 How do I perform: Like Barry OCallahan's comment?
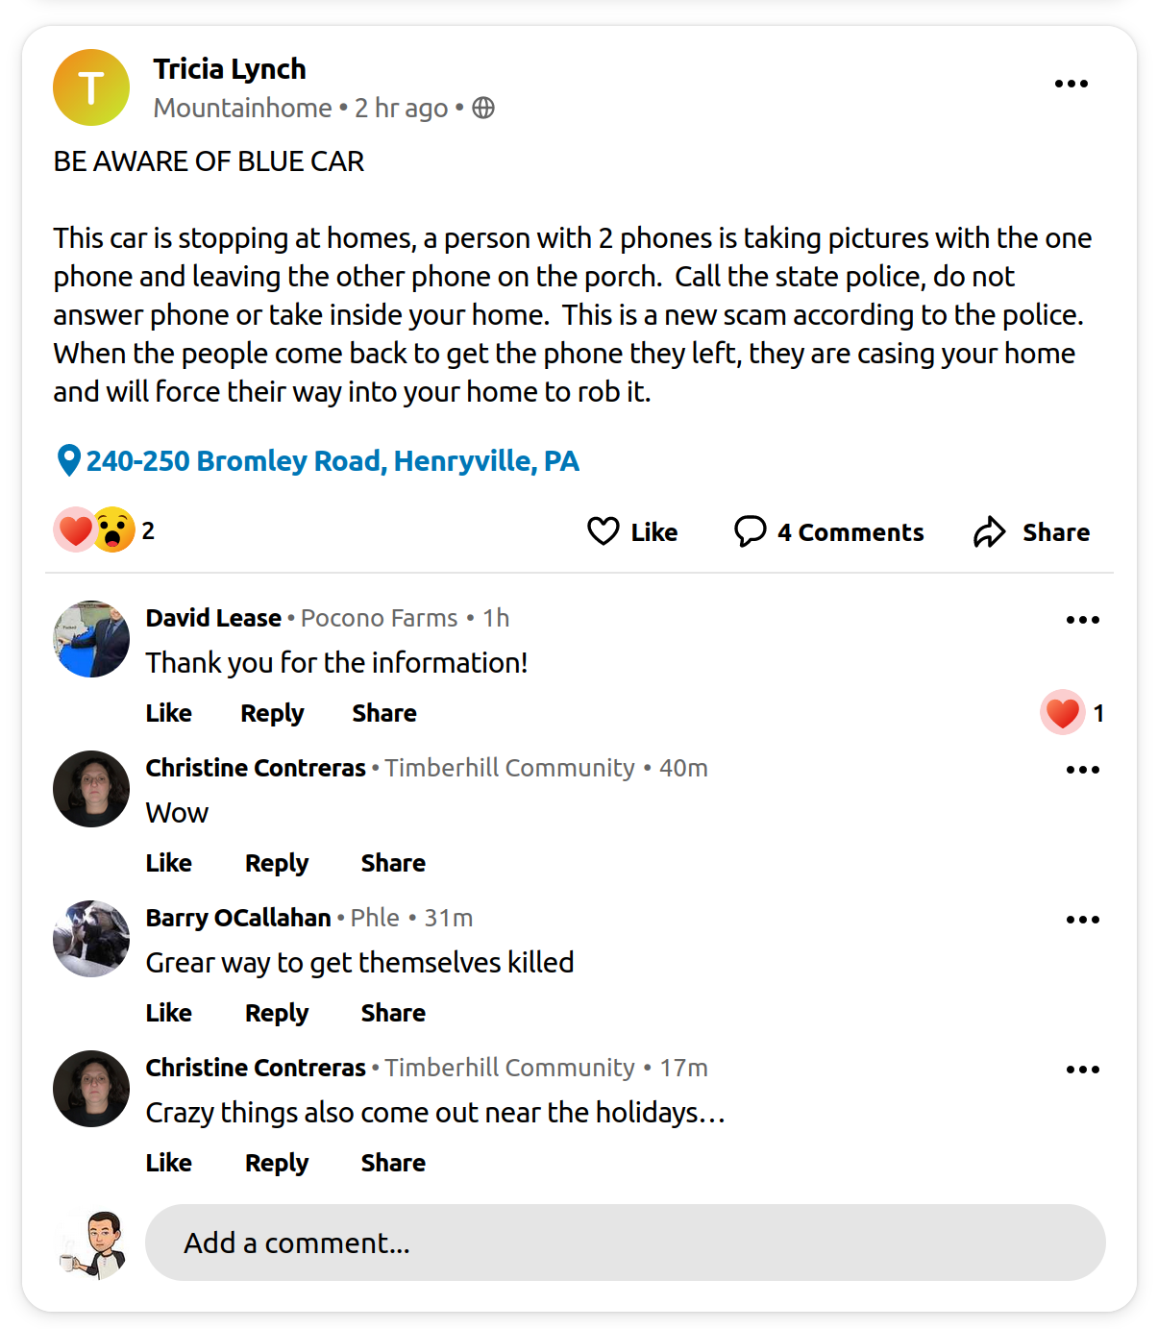169,1013
